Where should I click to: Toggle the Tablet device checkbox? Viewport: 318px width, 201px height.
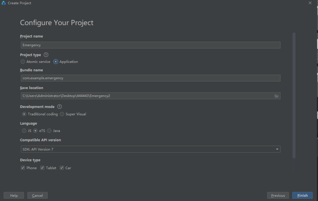(x=42, y=168)
